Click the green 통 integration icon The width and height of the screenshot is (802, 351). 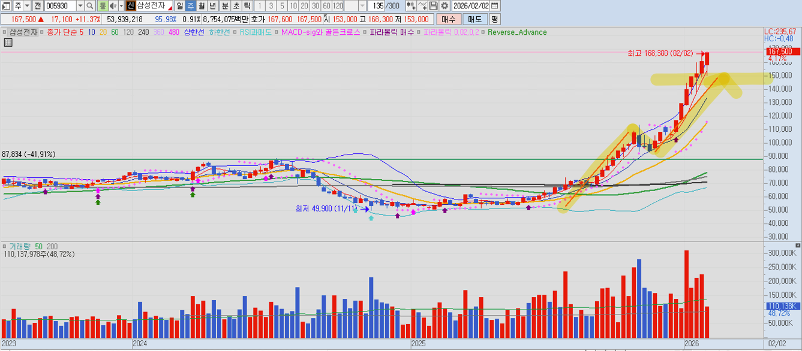(x=103, y=5)
